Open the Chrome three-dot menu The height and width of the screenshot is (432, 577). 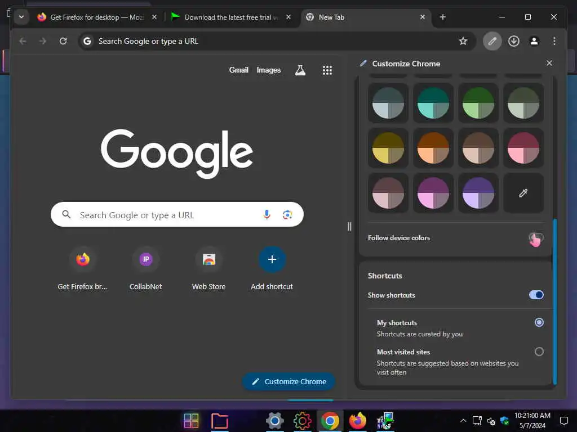pos(554,40)
